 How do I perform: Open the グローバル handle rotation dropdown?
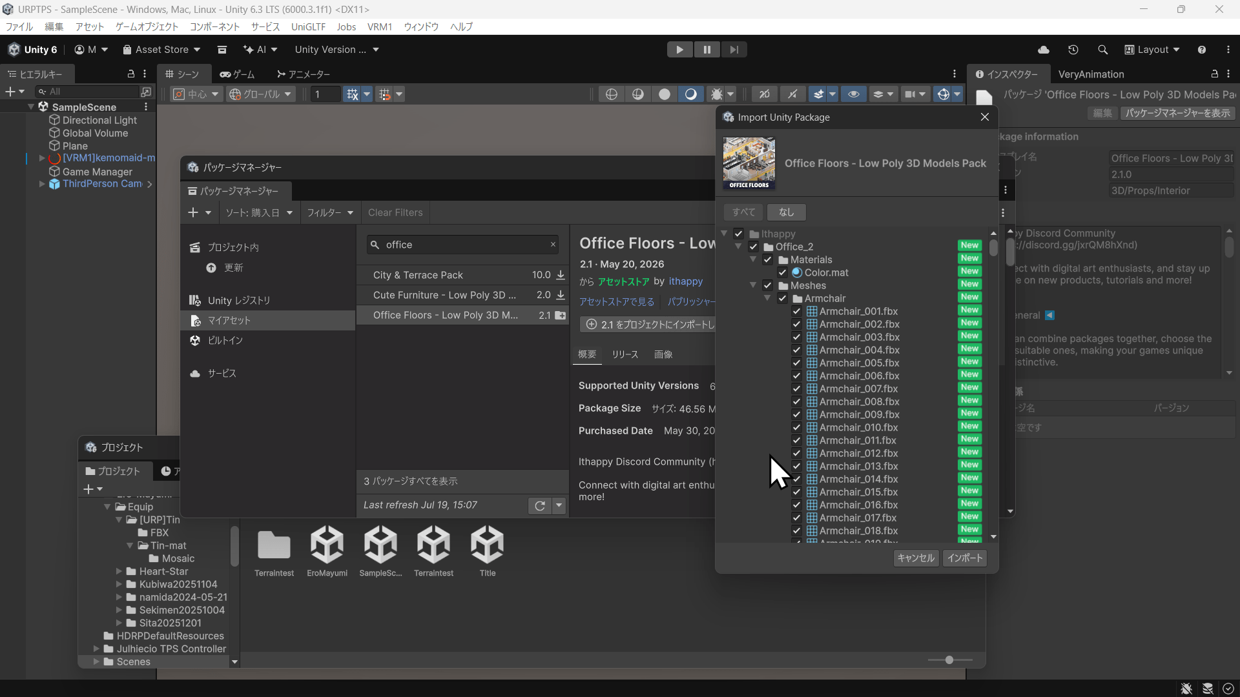[261, 94]
